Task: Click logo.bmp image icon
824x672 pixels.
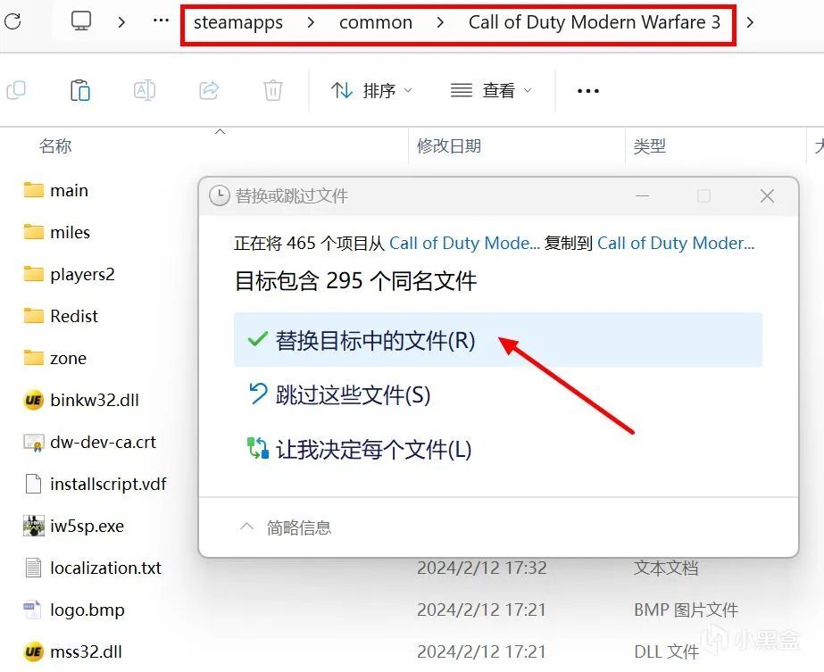Action: click(x=32, y=610)
